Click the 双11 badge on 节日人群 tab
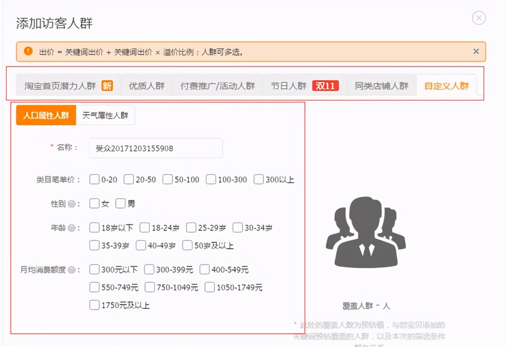The width and height of the screenshot is (506, 347). (325, 84)
